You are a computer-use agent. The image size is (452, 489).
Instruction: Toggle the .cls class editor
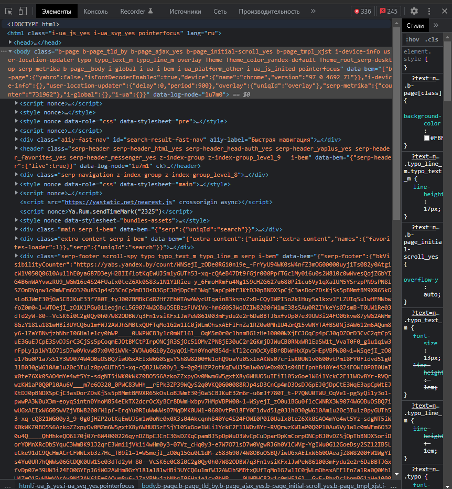point(432,39)
